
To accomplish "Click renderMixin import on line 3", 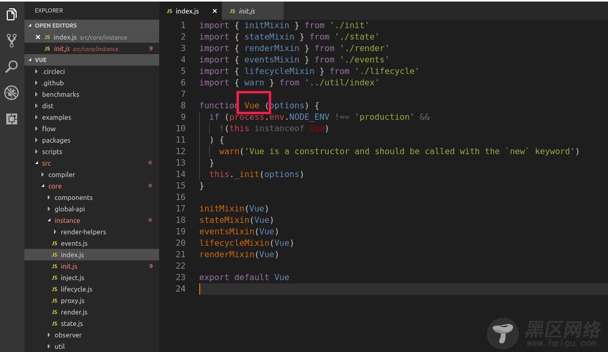I will 272,48.
